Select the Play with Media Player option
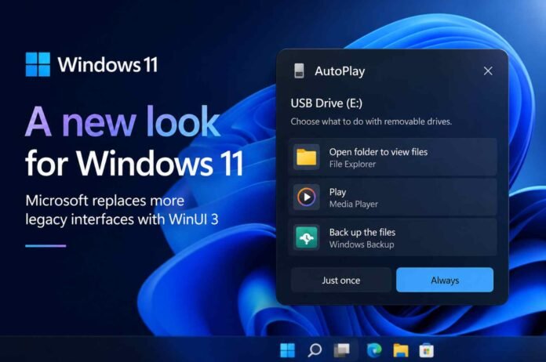 [392, 197]
